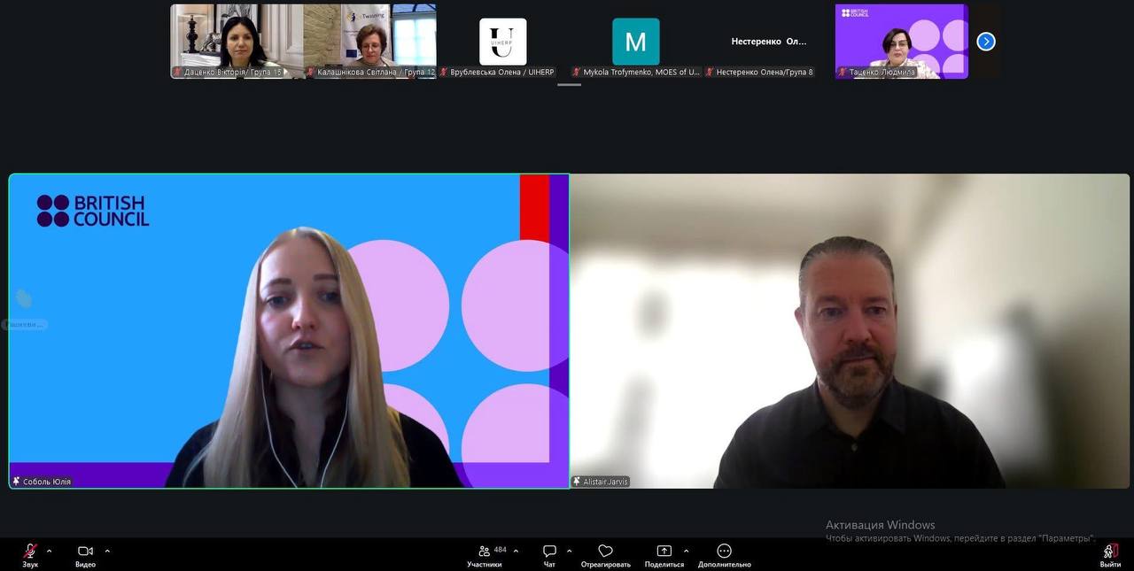Unmute the microphone (Звук) icon
Image resolution: width=1134 pixels, height=571 pixels.
click(30, 551)
